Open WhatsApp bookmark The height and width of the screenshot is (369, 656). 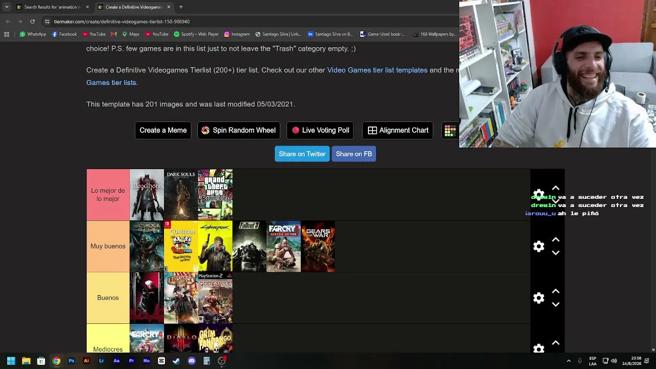33,34
